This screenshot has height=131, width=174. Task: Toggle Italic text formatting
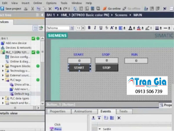(95, 28)
